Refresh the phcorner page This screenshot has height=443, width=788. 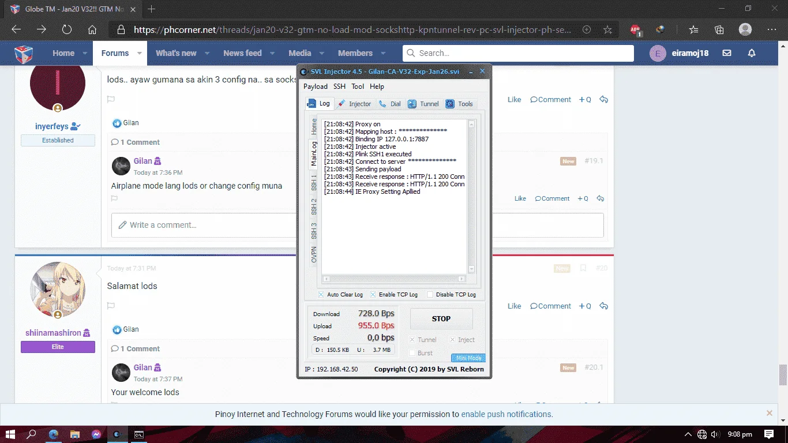67,29
